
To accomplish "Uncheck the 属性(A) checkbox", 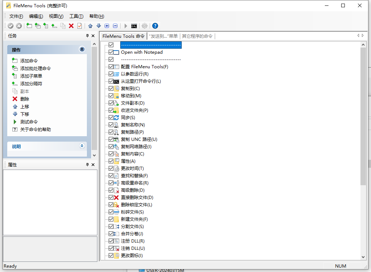I will click(111, 161).
